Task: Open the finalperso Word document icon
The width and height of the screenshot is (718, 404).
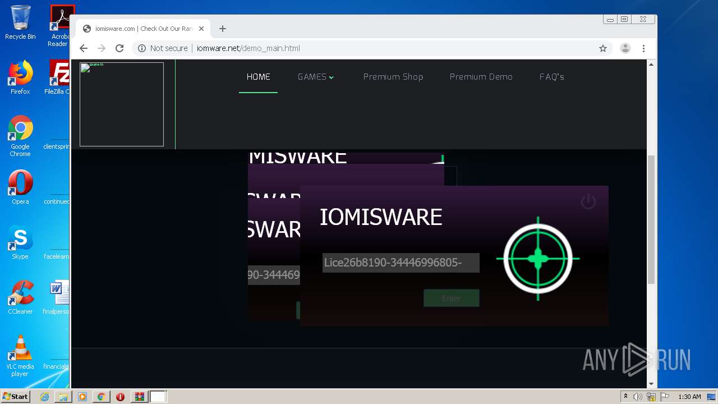Action: tap(57, 297)
